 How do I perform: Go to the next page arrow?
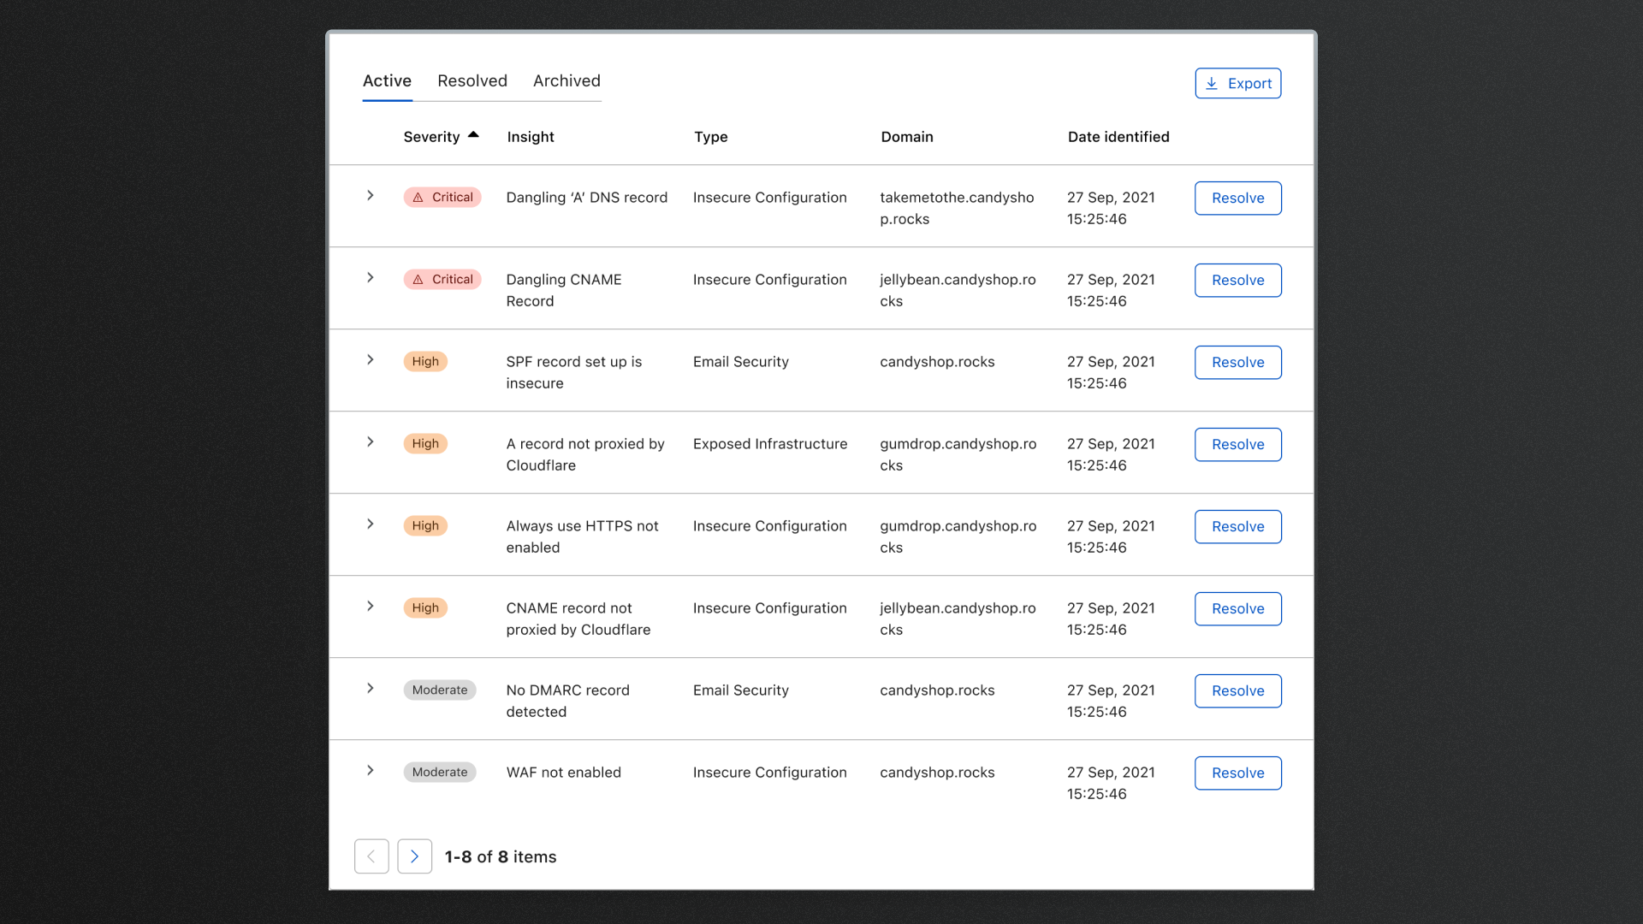tap(414, 856)
